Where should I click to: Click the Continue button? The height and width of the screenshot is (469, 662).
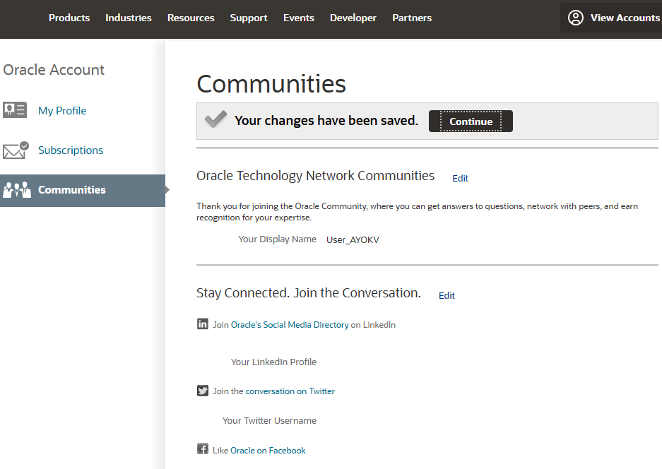click(471, 121)
